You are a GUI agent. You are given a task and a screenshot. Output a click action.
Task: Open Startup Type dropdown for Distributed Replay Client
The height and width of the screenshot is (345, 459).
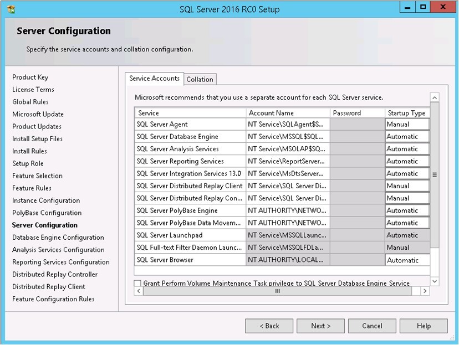point(407,186)
